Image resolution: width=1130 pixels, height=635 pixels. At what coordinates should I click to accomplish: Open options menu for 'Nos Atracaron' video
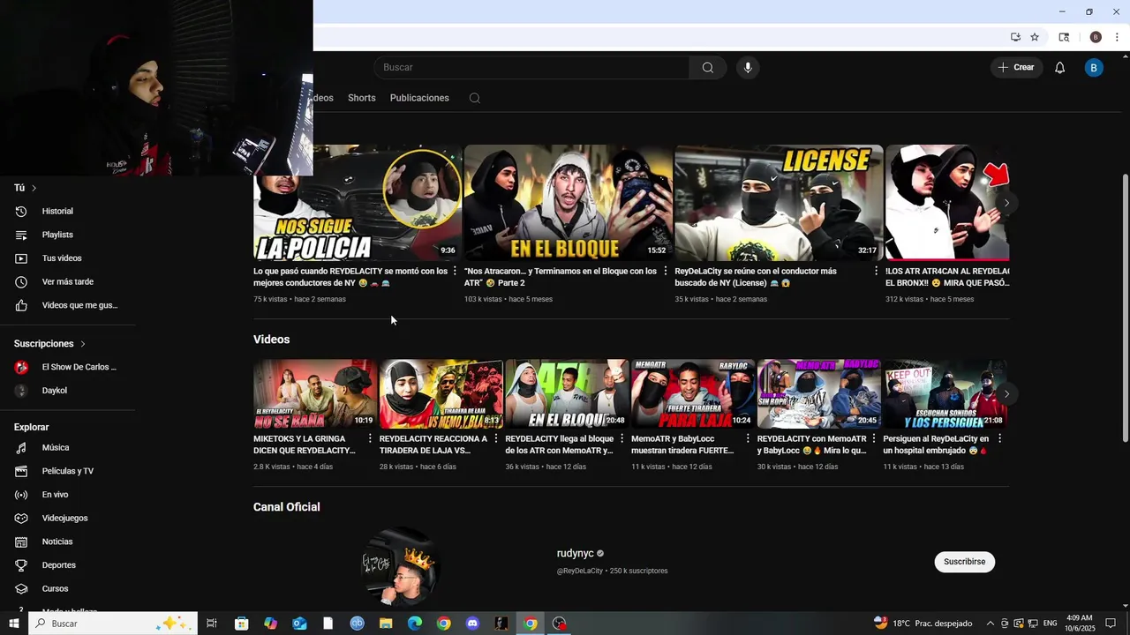tap(666, 272)
